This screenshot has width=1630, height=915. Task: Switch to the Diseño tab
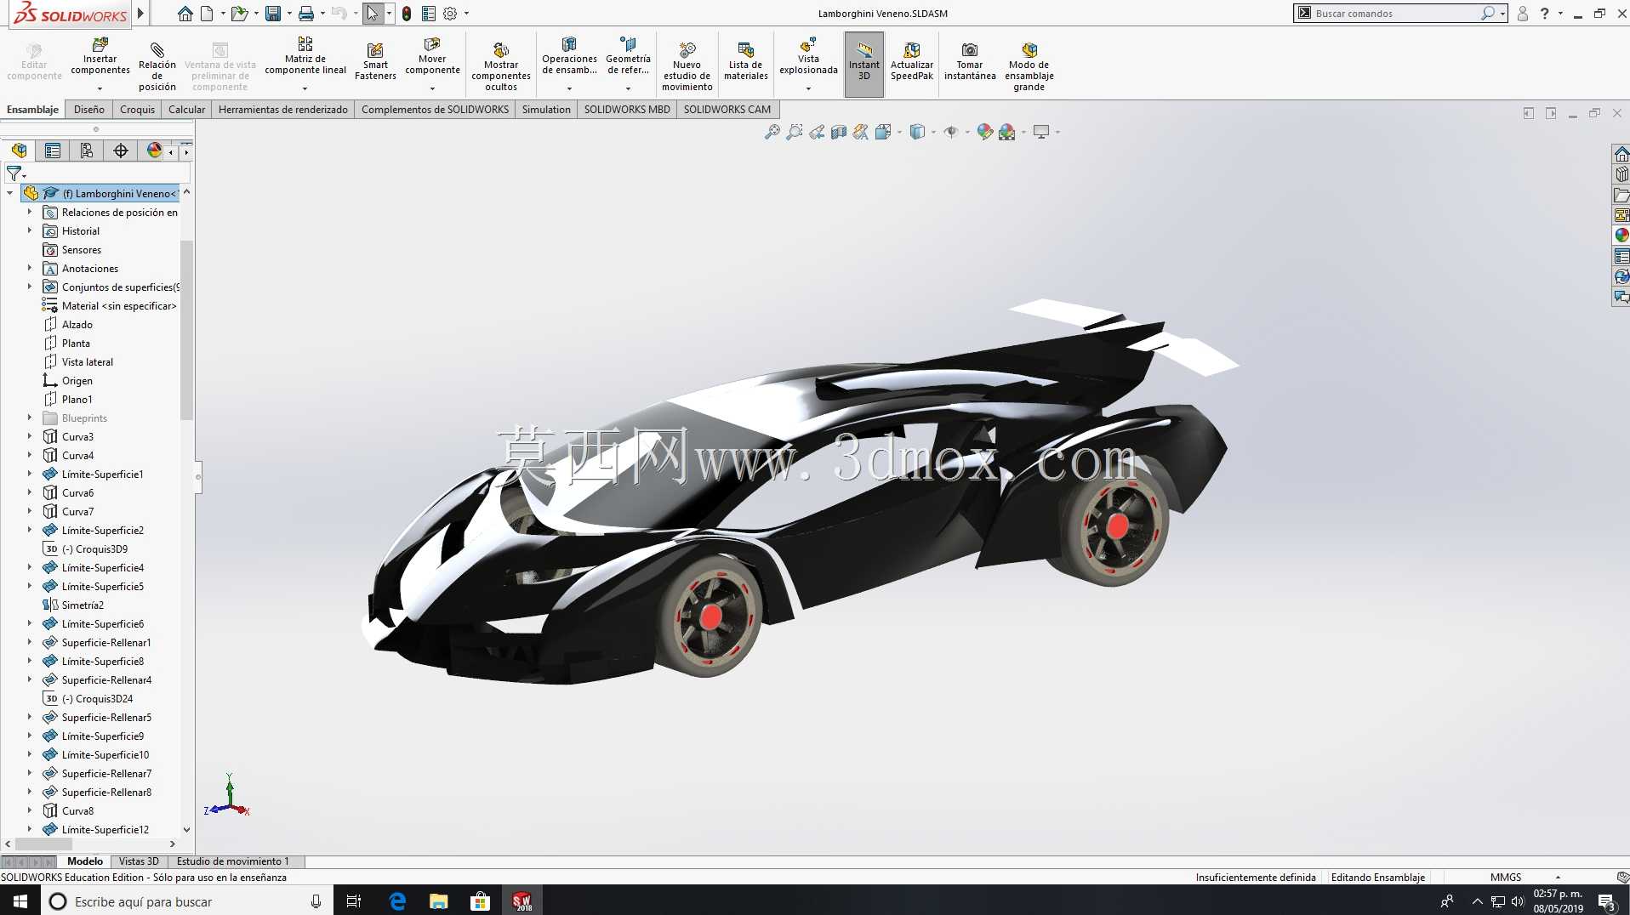point(89,110)
